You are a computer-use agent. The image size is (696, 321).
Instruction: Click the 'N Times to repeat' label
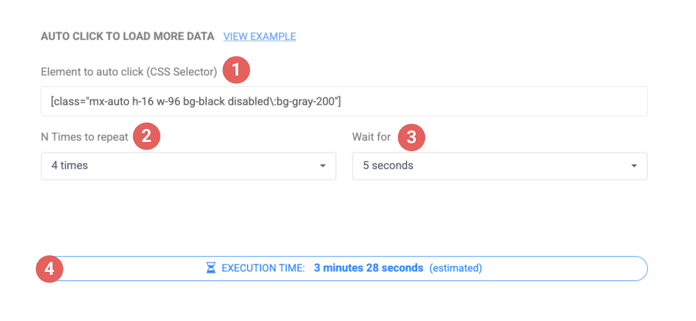tap(84, 137)
